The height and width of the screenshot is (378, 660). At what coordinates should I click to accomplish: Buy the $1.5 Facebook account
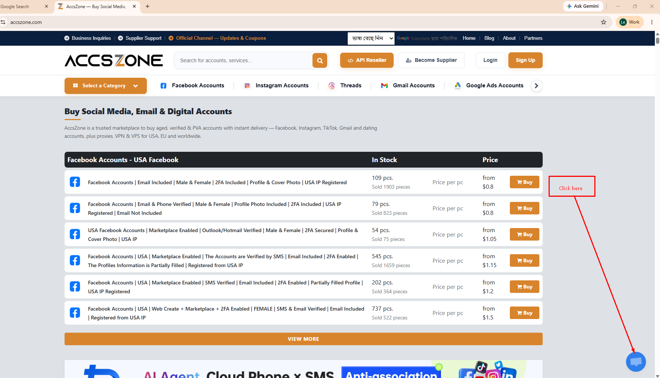coord(525,313)
